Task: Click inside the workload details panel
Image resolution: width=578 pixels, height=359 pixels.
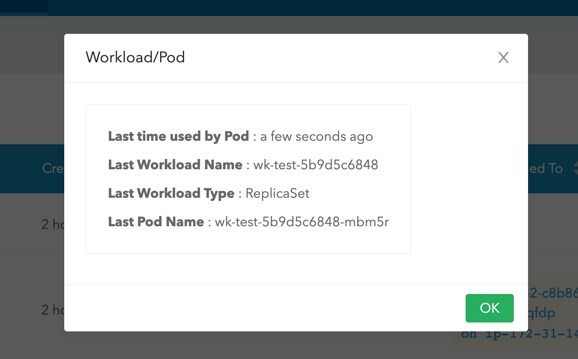Action: [248, 179]
